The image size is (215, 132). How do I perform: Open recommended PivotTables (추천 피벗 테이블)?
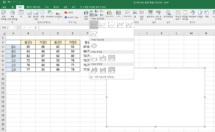12,15
